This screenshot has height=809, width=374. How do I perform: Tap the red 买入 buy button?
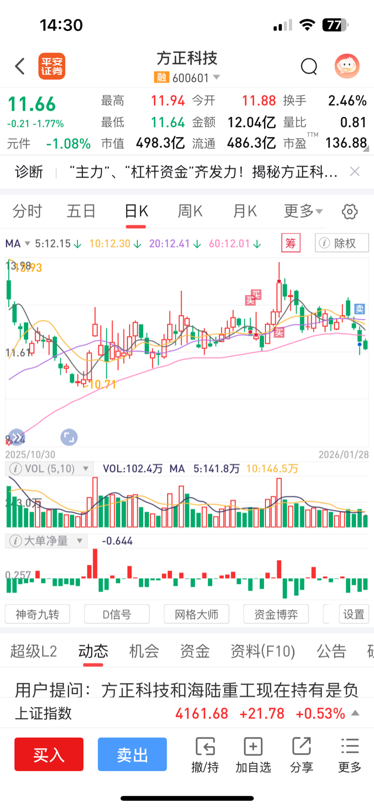tap(49, 755)
